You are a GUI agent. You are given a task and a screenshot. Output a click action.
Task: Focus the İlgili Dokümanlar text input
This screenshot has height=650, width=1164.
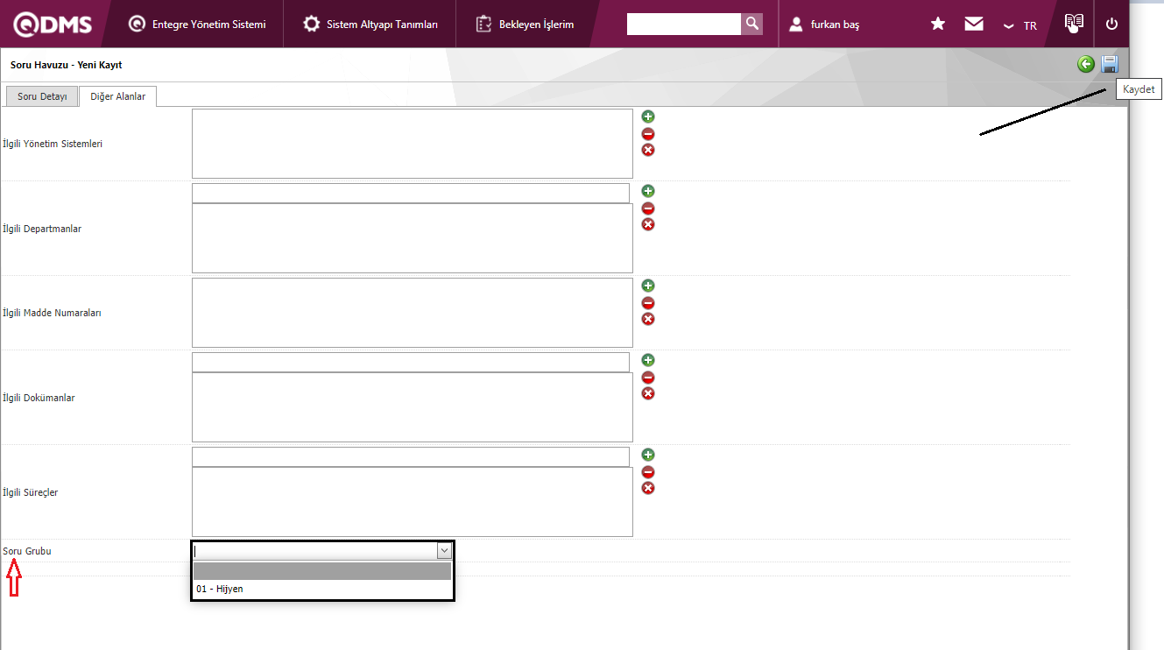coord(411,362)
